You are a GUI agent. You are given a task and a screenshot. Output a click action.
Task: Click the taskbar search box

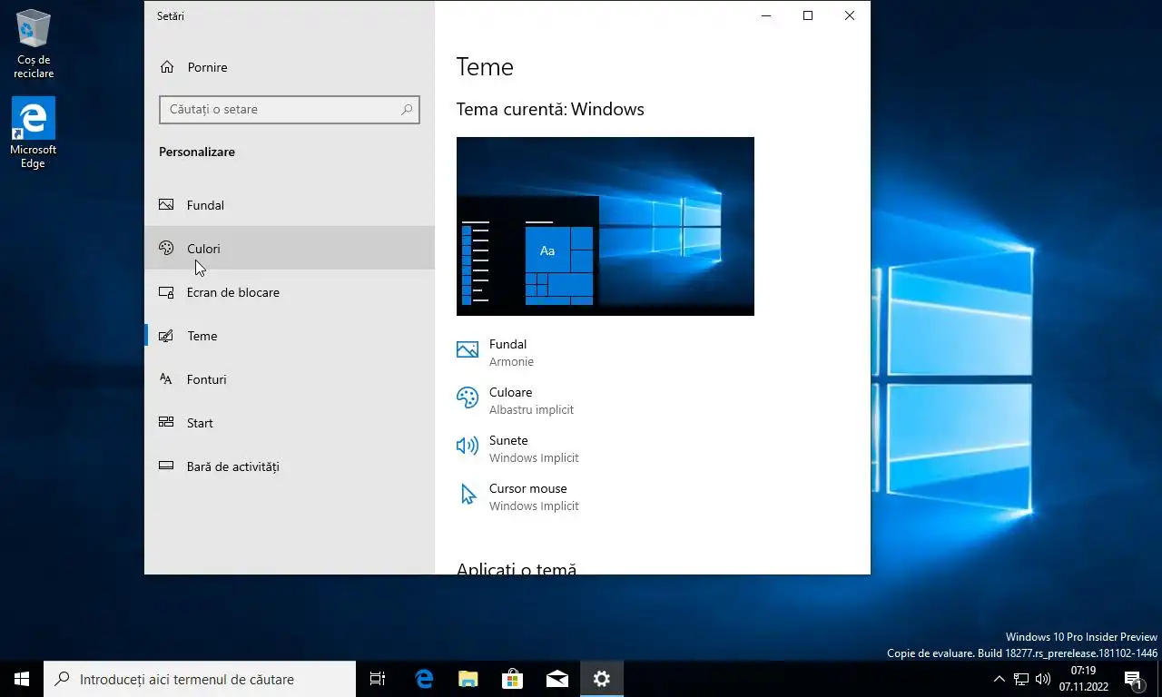(x=200, y=679)
